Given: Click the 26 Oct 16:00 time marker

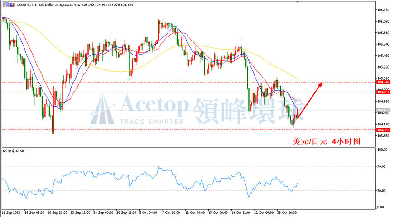Looking at the screenshot, I should (x=287, y=212).
